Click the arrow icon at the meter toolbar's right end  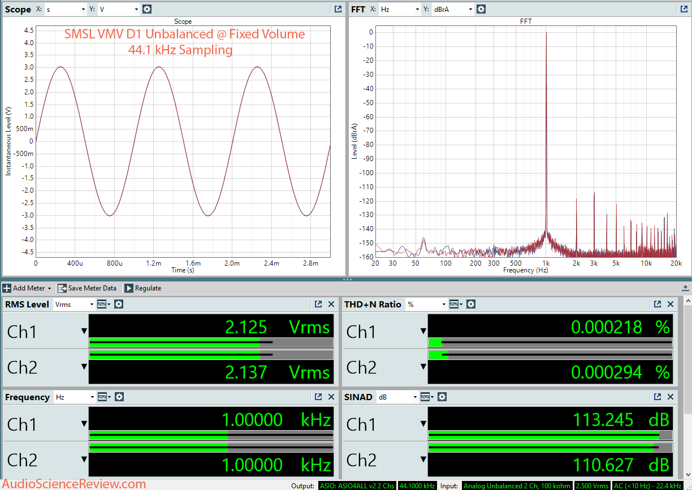coord(685,288)
